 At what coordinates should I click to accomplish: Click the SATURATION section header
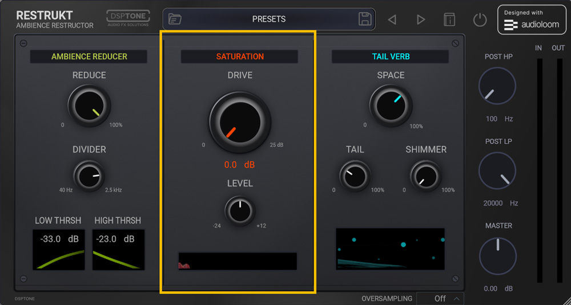tap(240, 56)
